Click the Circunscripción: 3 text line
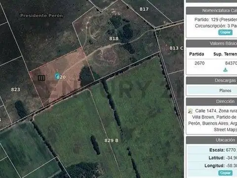This screenshot has height=178, width=237. (x=216, y=26)
